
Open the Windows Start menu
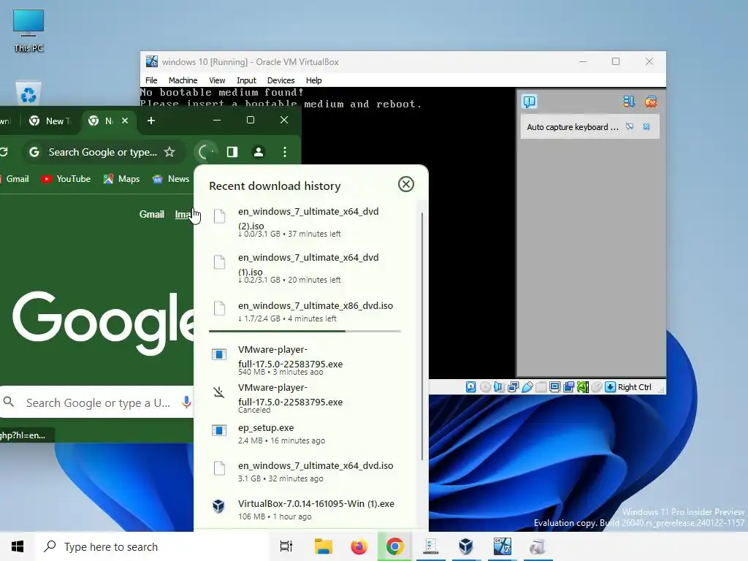18,546
